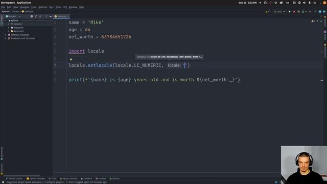Click the Python breadcrumb in navigation bar
The image size is (327, 184).
(6, 11)
